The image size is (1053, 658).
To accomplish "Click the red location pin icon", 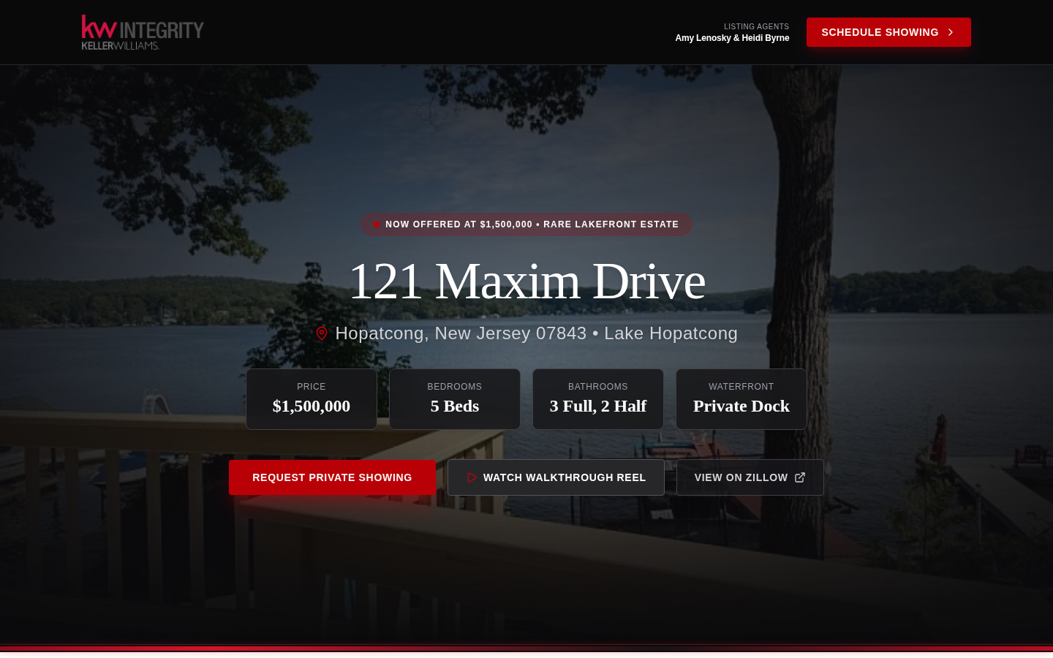I will [x=322, y=333].
